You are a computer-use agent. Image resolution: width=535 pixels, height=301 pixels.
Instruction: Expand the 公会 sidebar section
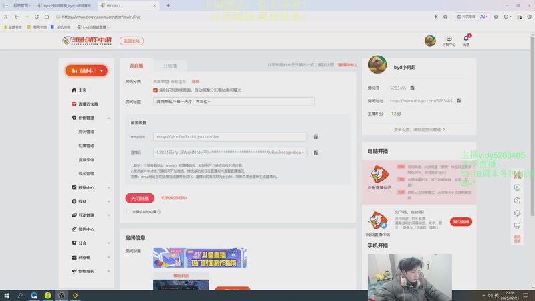point(108,243)
